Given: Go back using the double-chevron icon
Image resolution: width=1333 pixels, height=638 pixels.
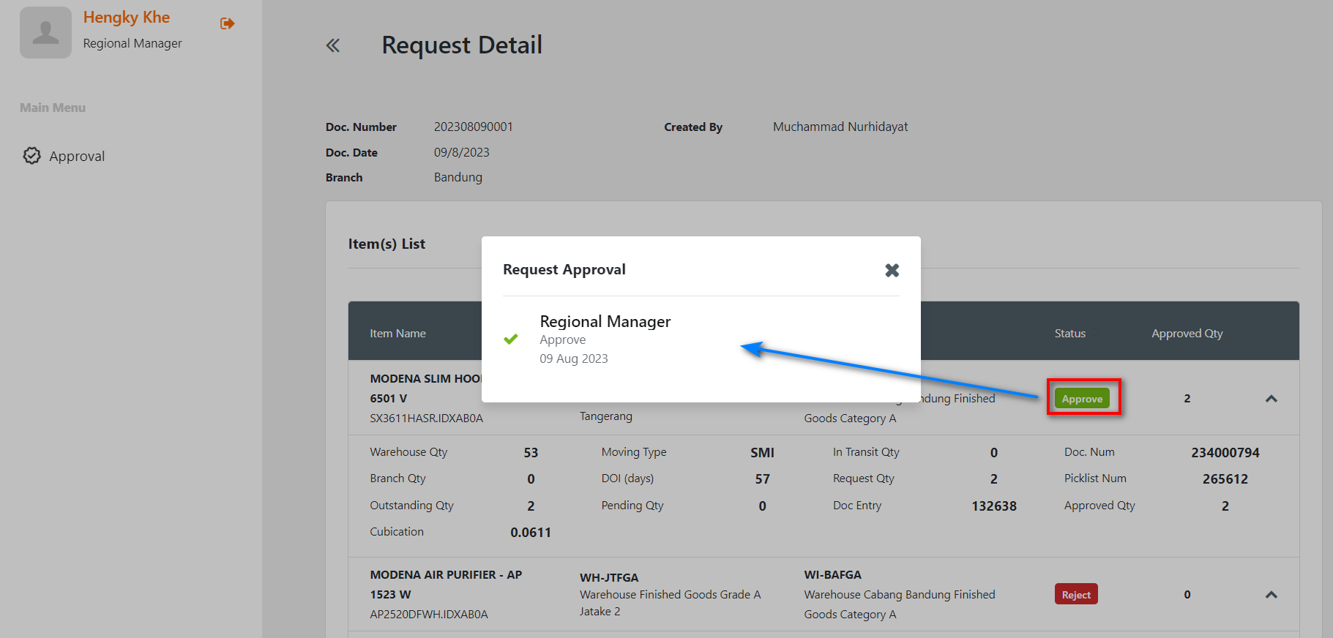Looking at the screenshot, I should 333,45.
